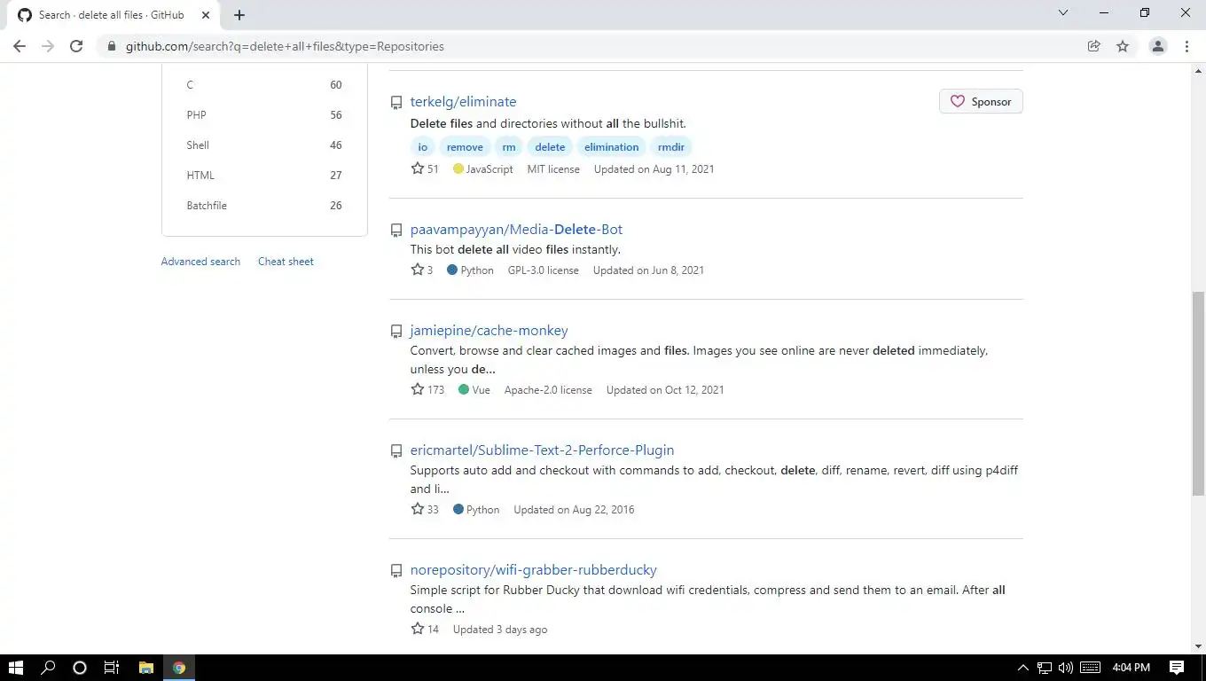Open a new browser tab
The image size is (1206, 681).
(x=239, y=15)
